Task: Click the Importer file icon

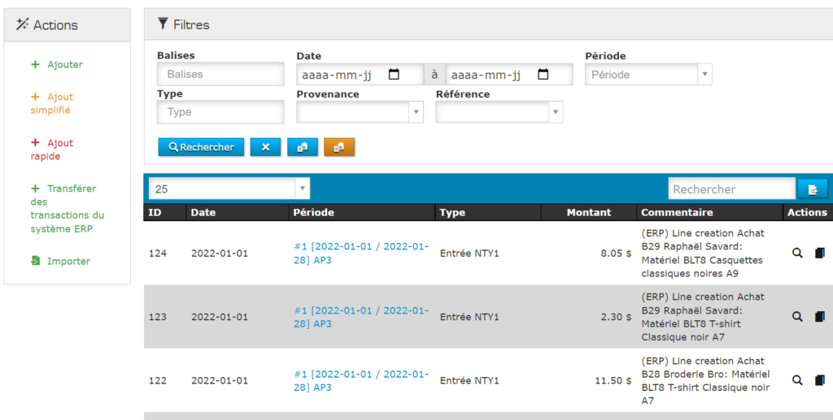Action: coord(36,261)
